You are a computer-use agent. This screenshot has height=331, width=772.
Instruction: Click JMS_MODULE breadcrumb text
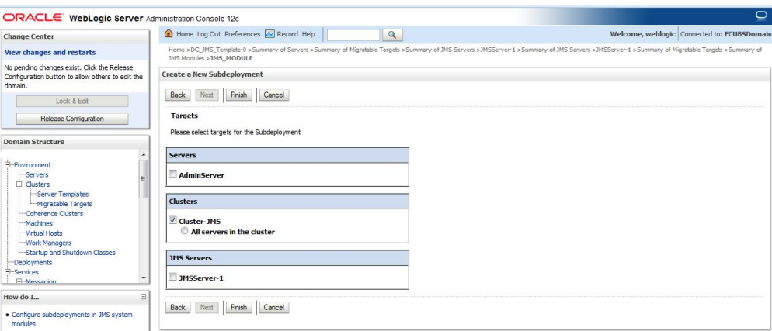coord(231,58)
